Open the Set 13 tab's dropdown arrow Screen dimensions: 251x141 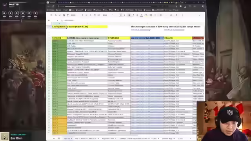pos(71,138)
